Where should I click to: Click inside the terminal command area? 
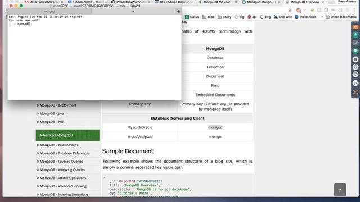click(94, 57)
